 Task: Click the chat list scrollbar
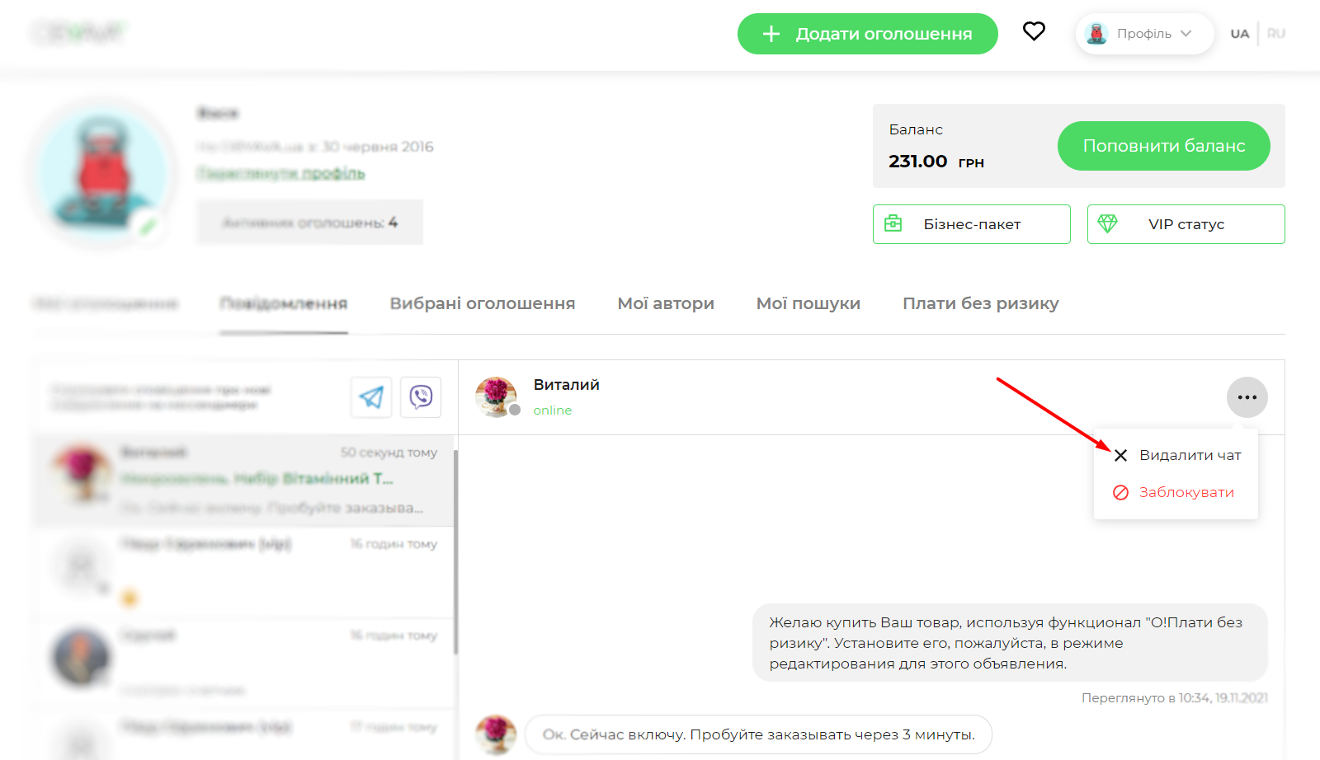(455, 552)
